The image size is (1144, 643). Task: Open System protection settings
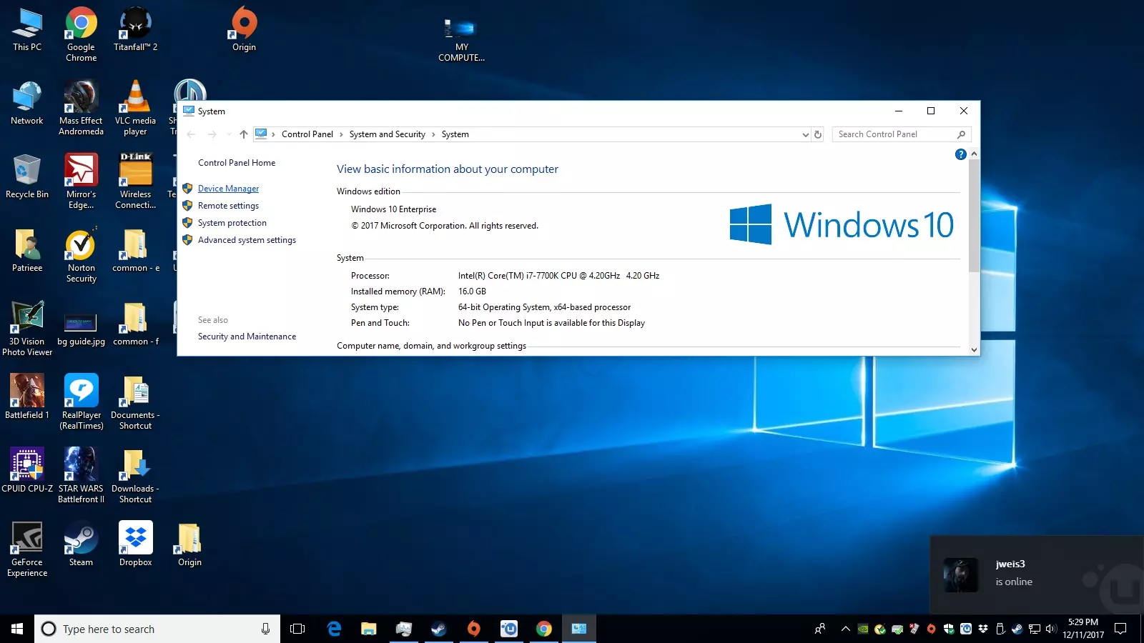[232, 223]
